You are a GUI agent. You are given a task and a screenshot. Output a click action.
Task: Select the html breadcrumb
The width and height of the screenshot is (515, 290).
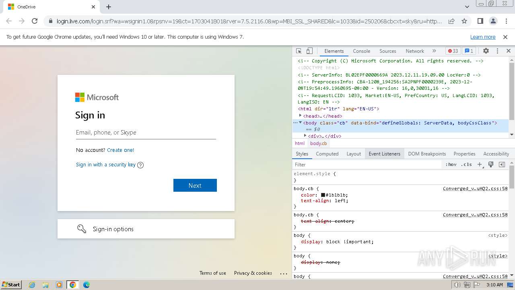(300, 143)
